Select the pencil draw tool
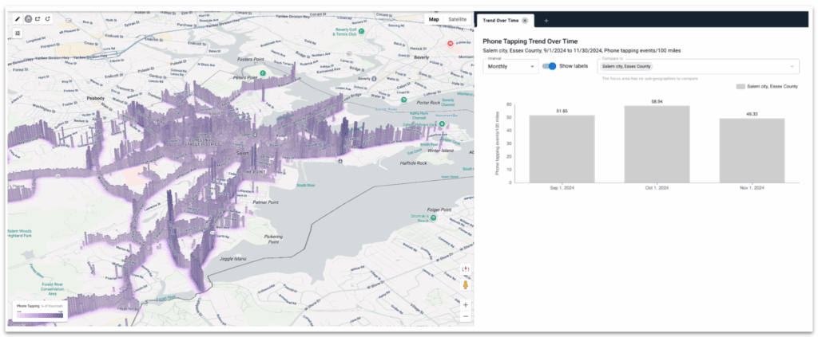The height and width of the screenshot is (337, 818). (x=18, y=18)
